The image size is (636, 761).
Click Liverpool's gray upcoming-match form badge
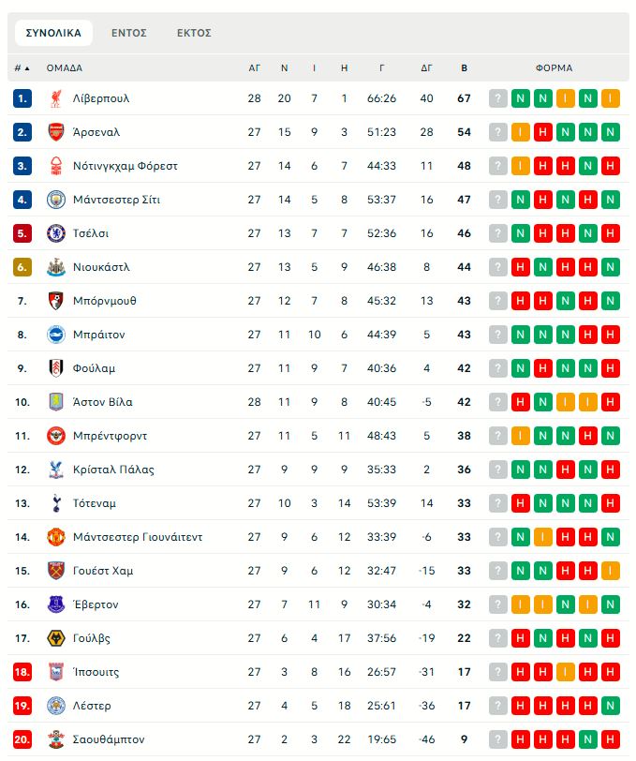tap(497, 98)
